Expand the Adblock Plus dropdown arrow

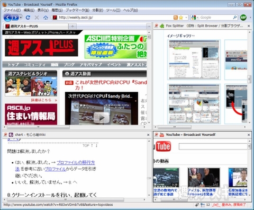click(250, 17)
